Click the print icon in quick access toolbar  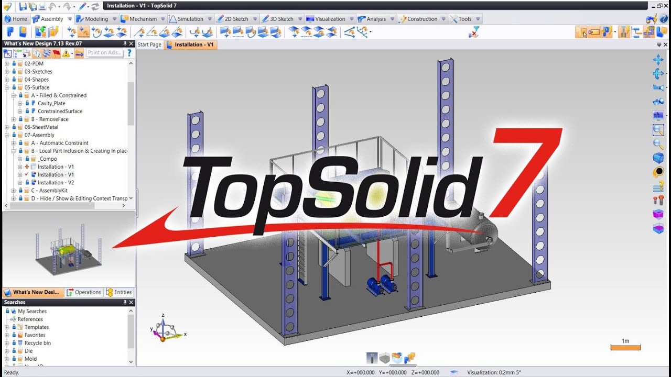41,6
